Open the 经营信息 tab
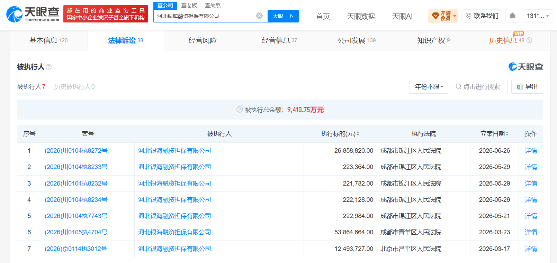The width and height of the screenshot is (557, 263). point(279,40)
